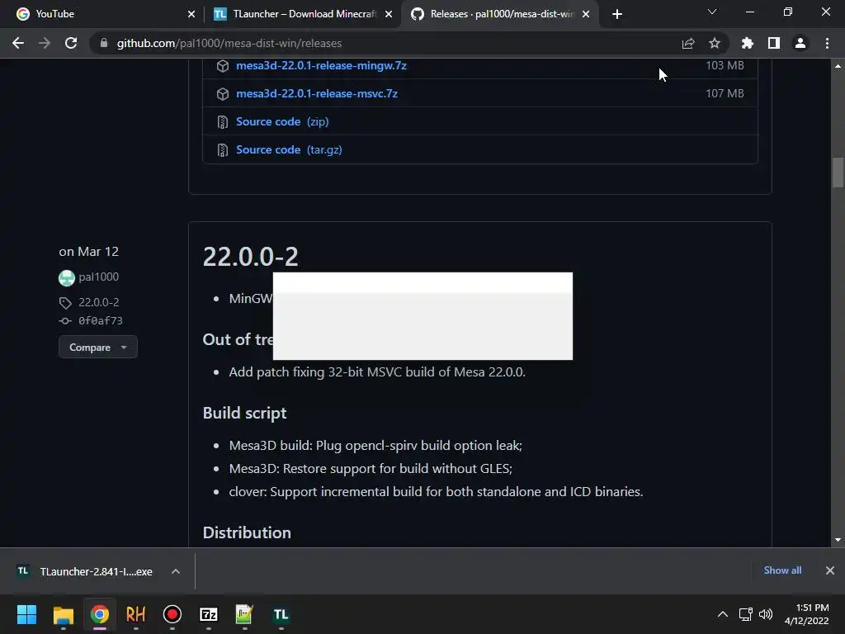Share this page using the share icon
This screenshot has height=634, width=845.
[688, 43]
